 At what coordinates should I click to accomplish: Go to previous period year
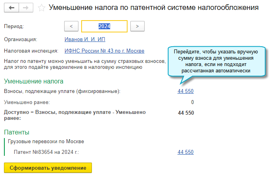(71, 26)
